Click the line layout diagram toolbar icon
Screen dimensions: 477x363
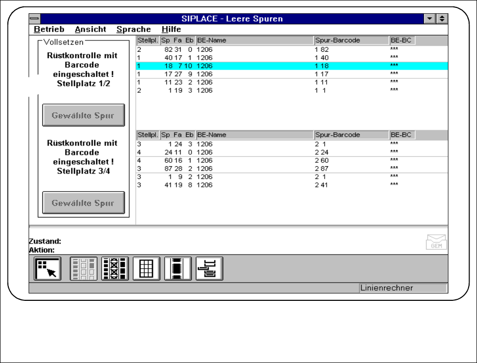tap(209, 269)
